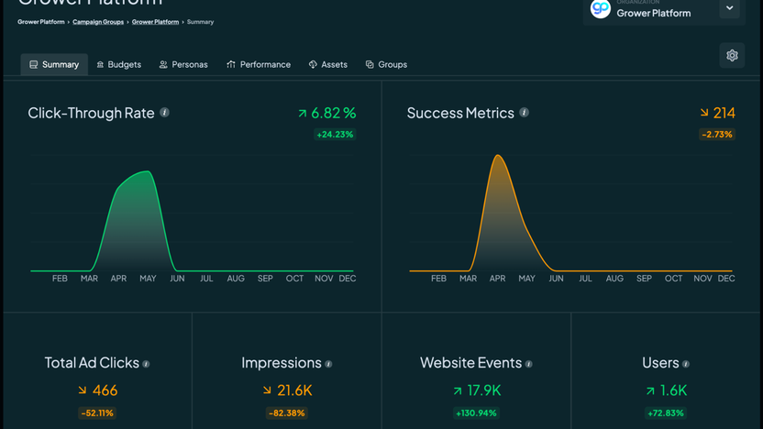Open the Personas tab
This screenshot has width=763, height=429.
[183, 65]
